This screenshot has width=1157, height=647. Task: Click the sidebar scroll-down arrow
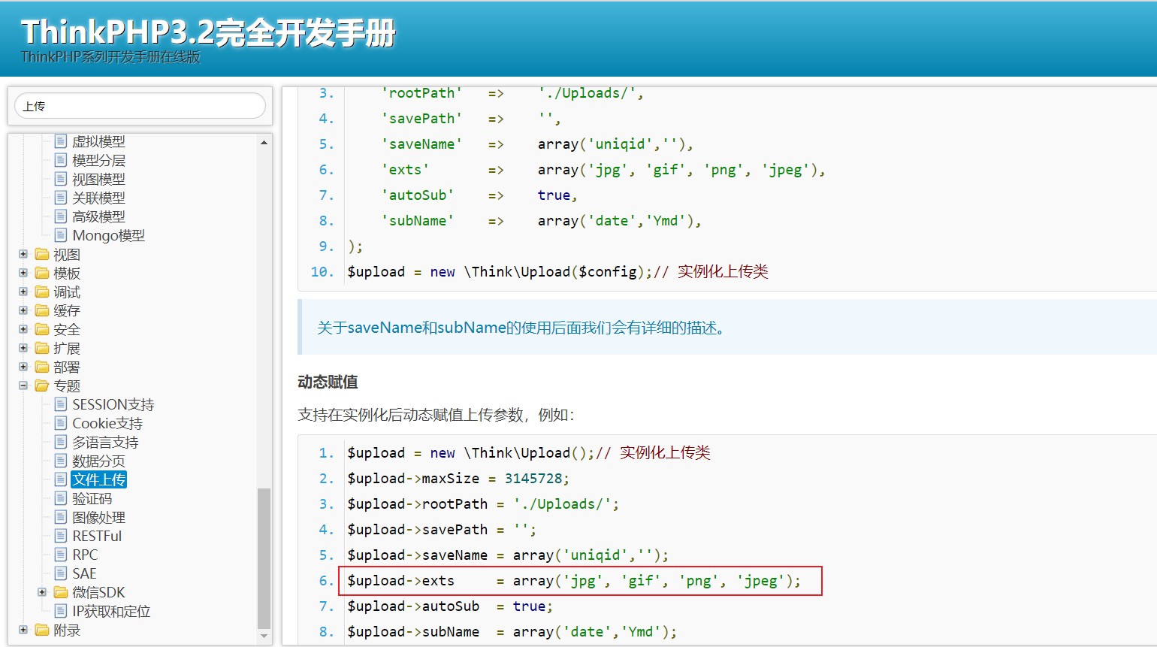click(264, 636)
